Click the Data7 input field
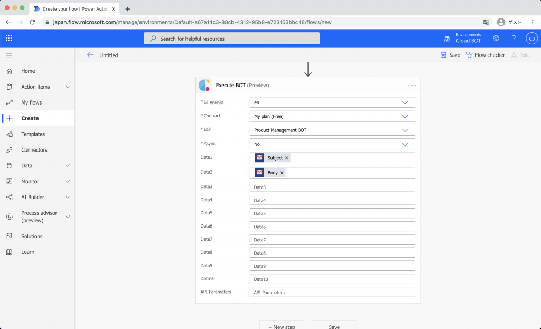Viewport: 541px width, 329px height. click(x=332, y=239)
